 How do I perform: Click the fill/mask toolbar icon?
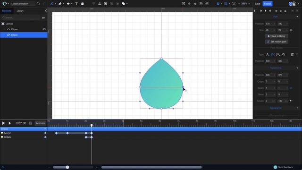pos(189,4)
